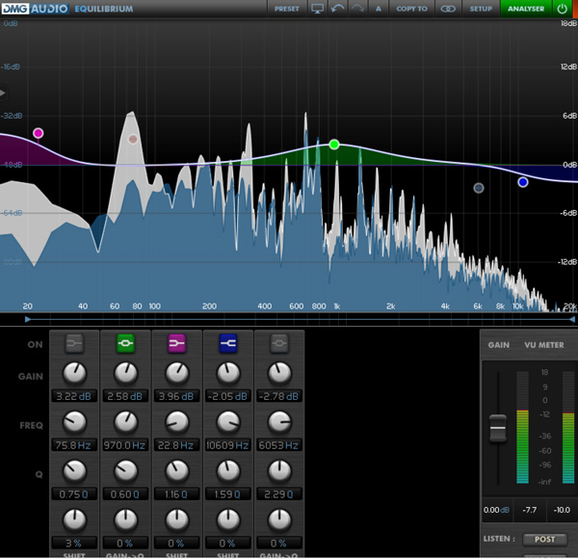
Task: Click the 3.96 dB gain value field
Action: 176,396
